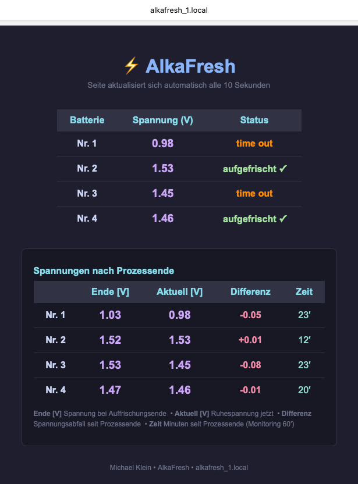
Task: Select the 1.53 voltage of battery Nr. 2
Action: pyautogui.click(x=163, y=168)
